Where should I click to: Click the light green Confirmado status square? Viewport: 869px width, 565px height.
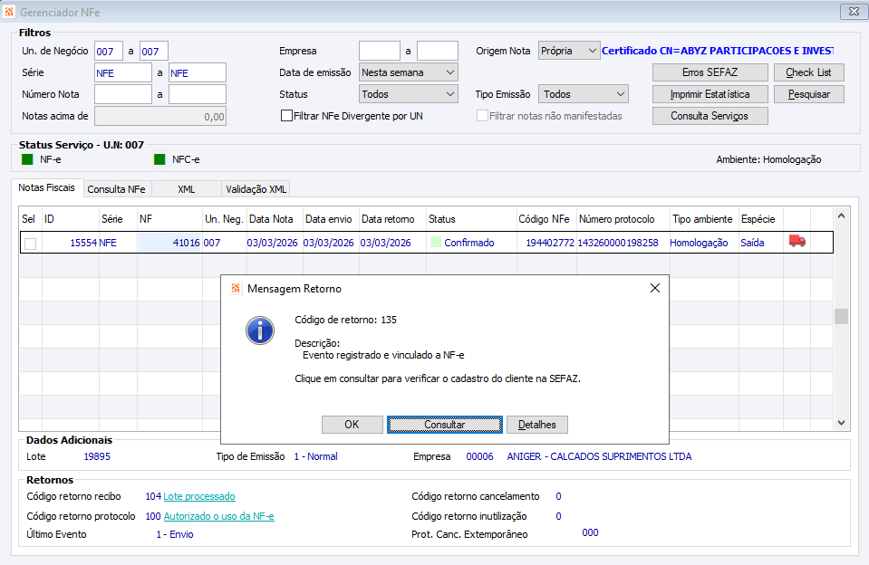436,242
